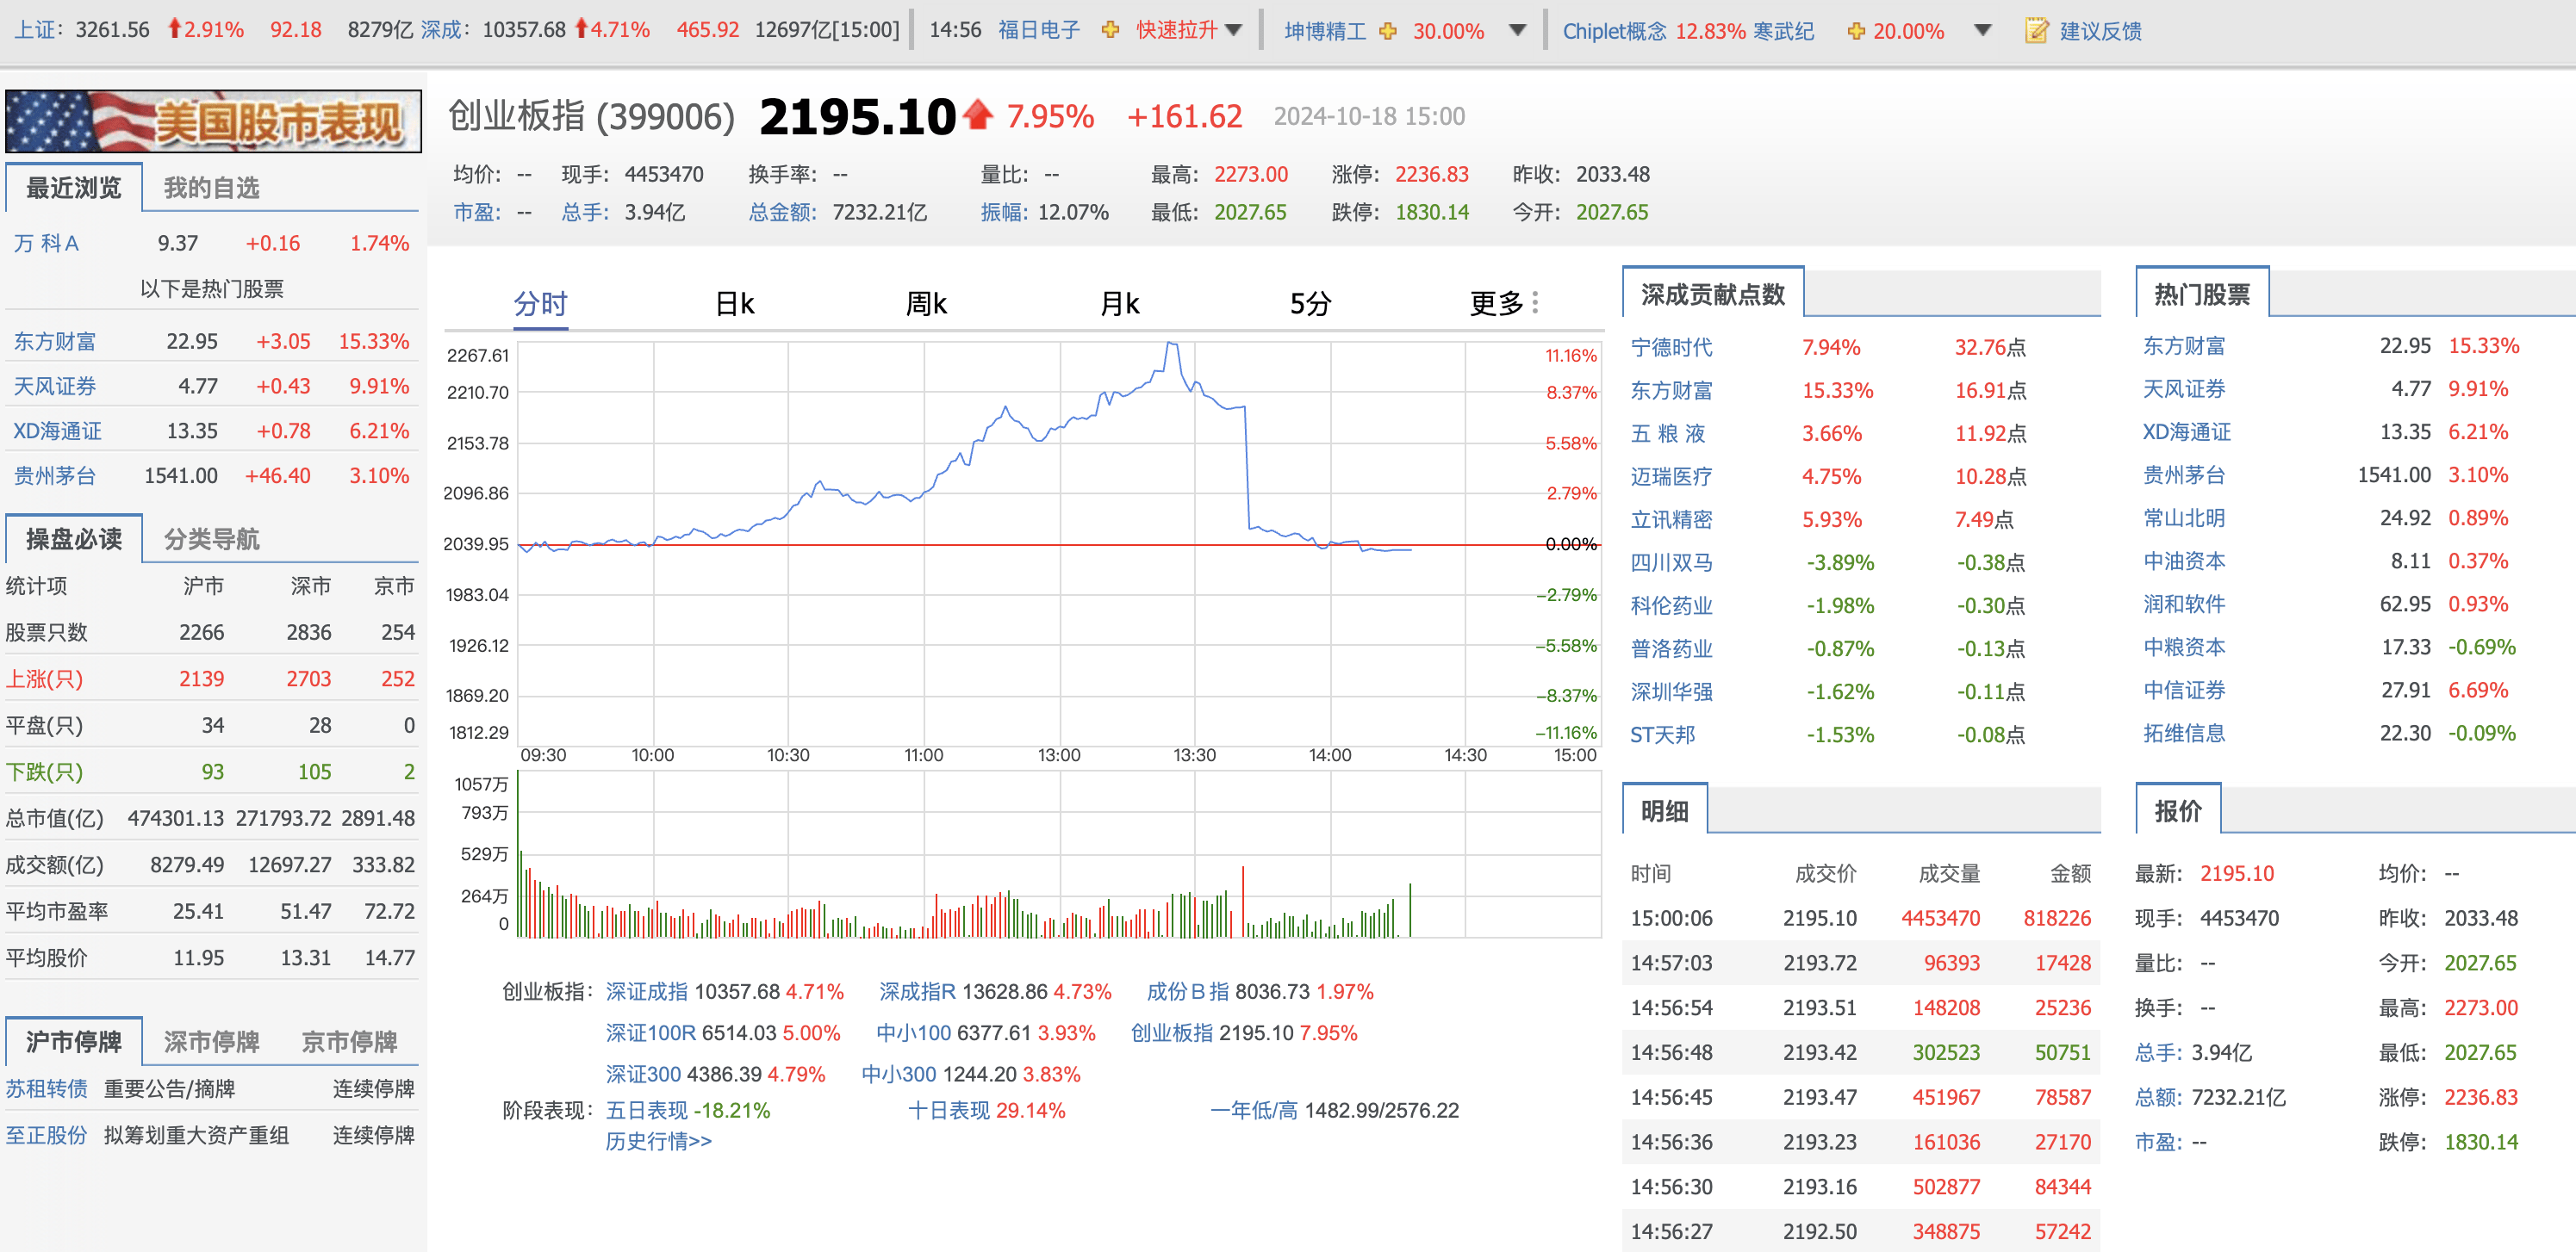Open 四川双马 in 深成贡献点数 list
Viewport: 2576px width, 1252px height.
[1671, 561]
